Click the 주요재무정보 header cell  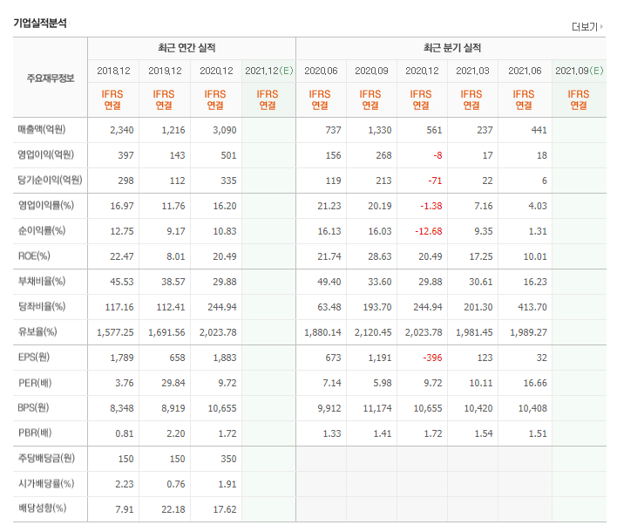click(51, 78)
